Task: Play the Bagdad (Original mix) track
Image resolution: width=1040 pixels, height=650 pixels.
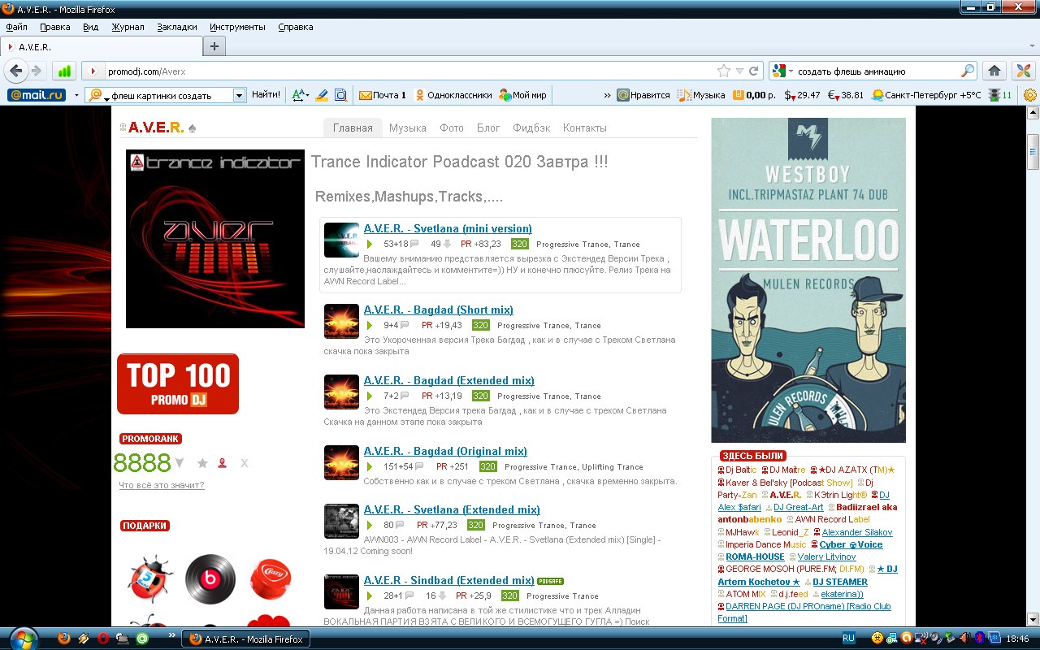Action: pos(369,466)
